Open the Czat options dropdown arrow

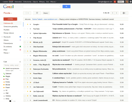click(20, 62)
